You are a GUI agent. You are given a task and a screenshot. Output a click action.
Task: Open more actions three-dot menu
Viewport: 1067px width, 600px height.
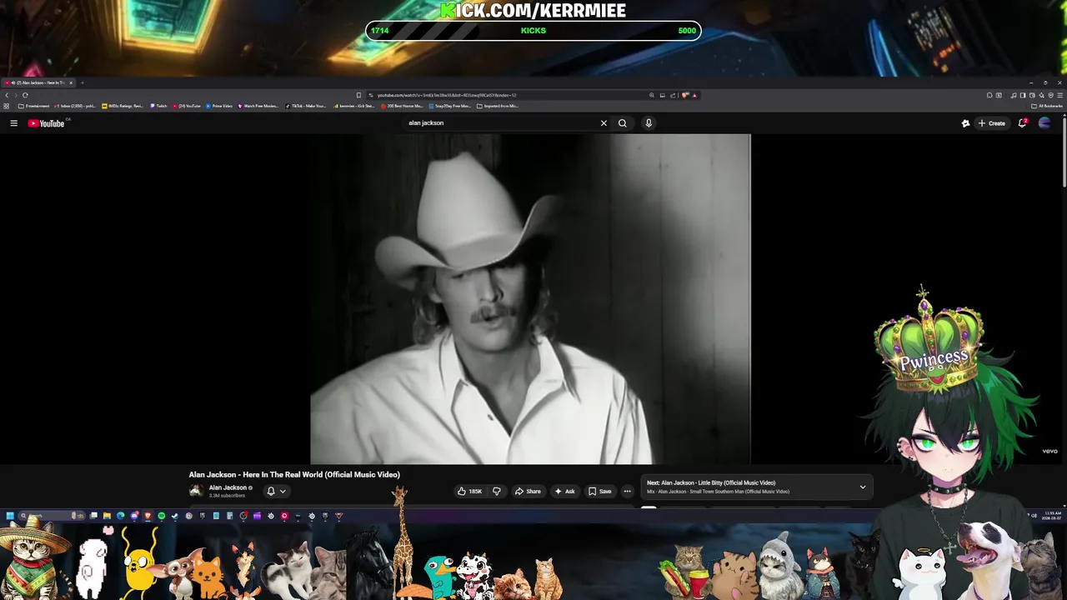point(628,492)
